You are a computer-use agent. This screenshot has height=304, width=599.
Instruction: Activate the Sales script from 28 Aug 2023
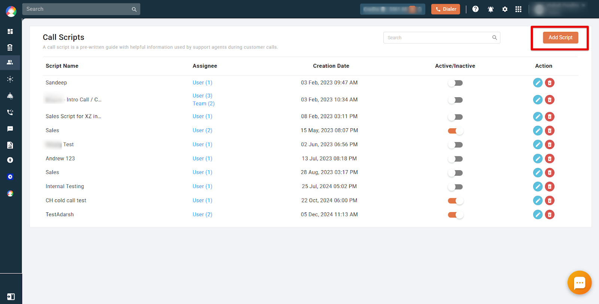click(455, 173)
